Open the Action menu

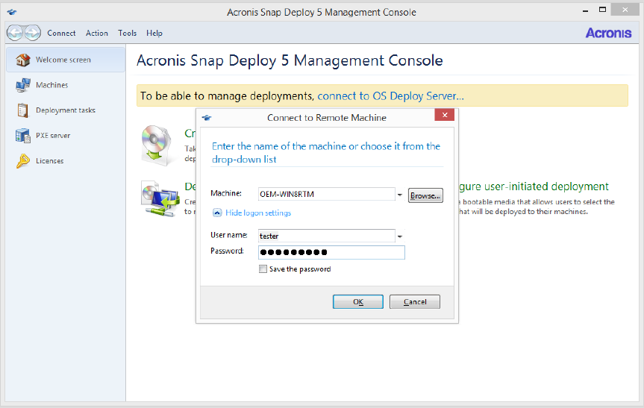point(97,33)
